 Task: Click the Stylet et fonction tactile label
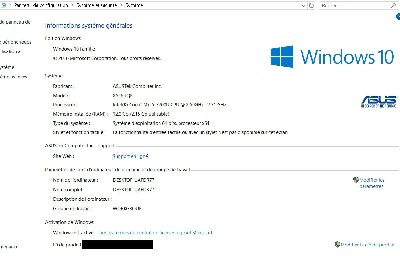[x=79, y=132]
